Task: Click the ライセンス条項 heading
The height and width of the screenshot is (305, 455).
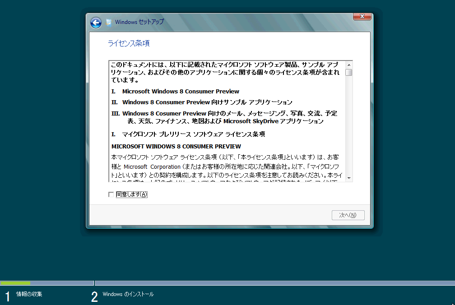Action: 129,43
